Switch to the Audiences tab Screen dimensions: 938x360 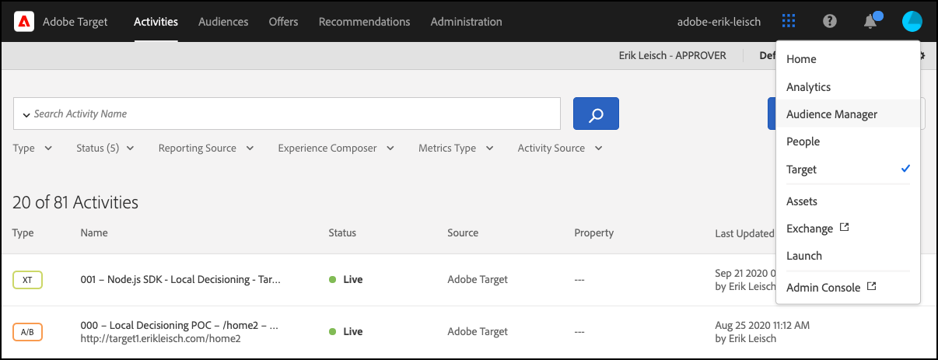click(223, 22)
